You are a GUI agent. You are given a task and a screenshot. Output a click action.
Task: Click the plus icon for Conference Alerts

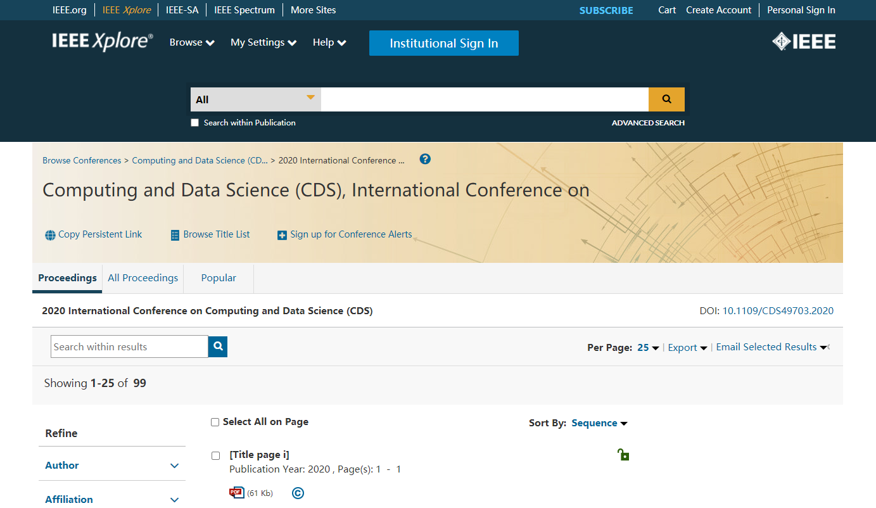click(x=282, y=236)
